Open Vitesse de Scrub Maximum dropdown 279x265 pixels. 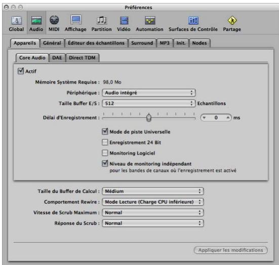click(153, 213)
